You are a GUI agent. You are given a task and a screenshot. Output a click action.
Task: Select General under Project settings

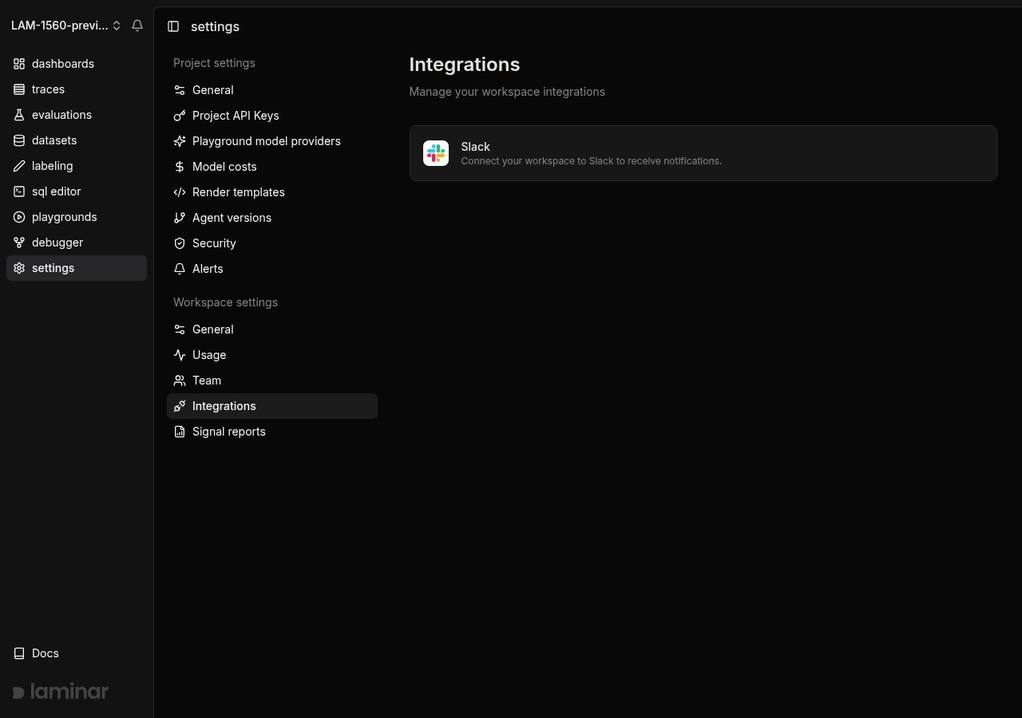[x=272, y=90]
